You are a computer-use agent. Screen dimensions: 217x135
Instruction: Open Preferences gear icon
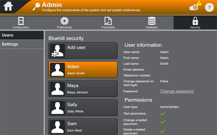click(x=64, y=21)
